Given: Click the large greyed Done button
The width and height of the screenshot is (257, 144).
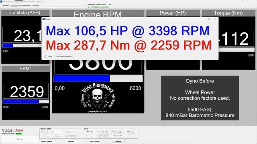Looking at the screenshot, I should click(x=20, y=139).
